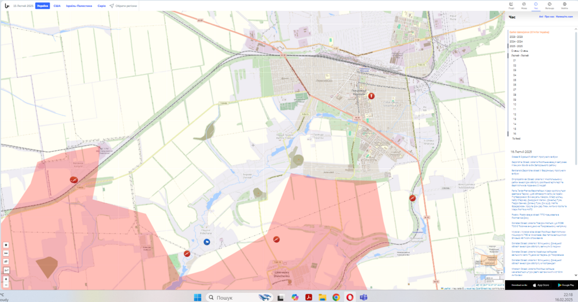Image resolution: width=578 pixels, height=302 pixels.
Task: Select day 09 in the timeline list
Action: [x=514, y=99]
